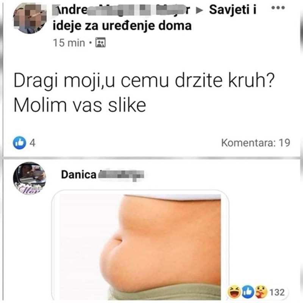Viewport: 303px width, 303px height.
Task: Open the group Savjeti i ideje za uređenje doma
Action: [155, 18]
